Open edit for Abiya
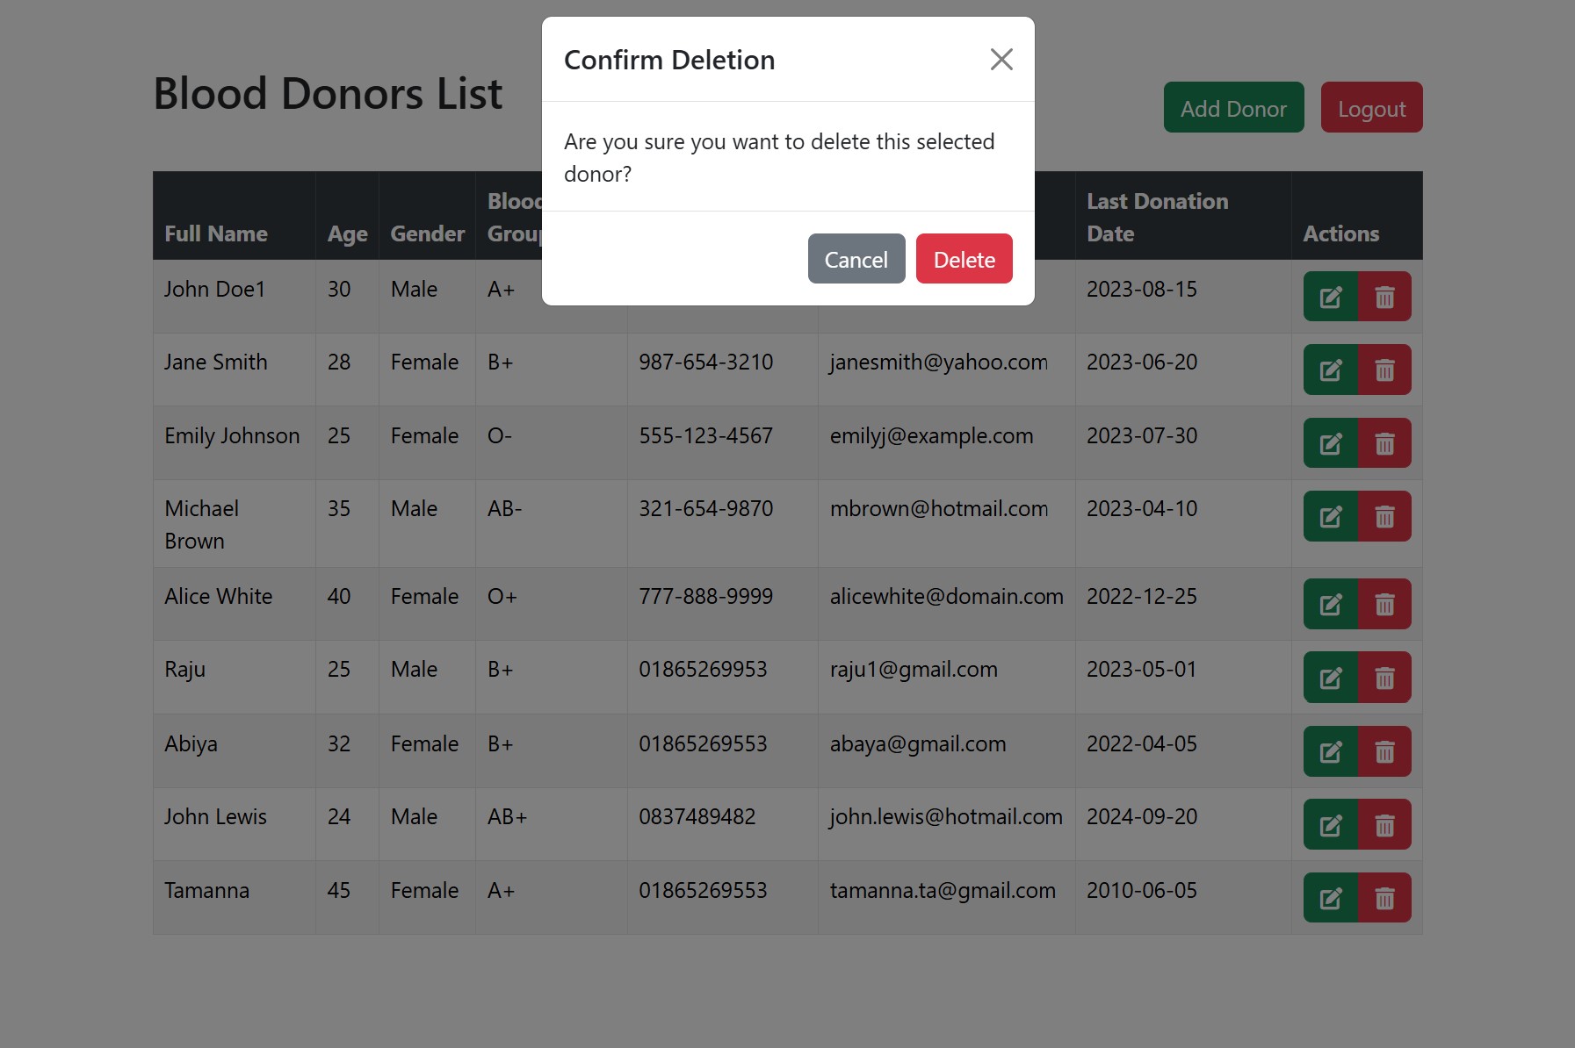Viewport: 1575px width, 1048px height. click(1330, 751)
